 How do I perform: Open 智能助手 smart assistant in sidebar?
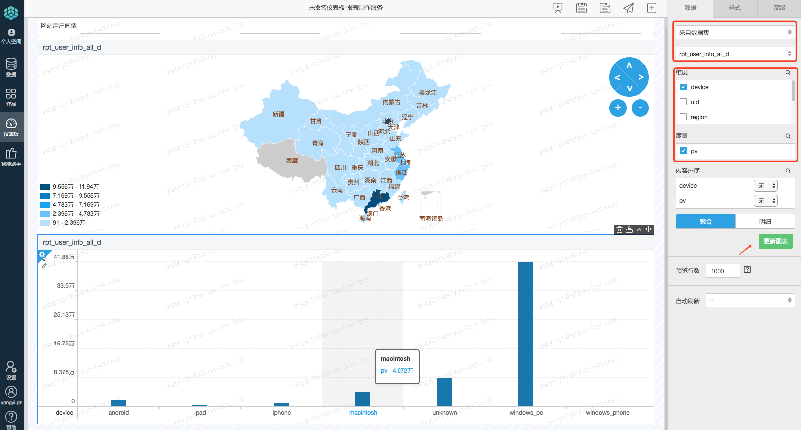point(11,157)
